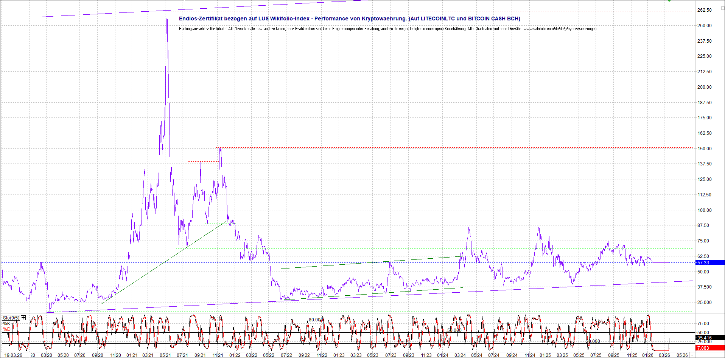Click the 19.03.26 date label
This screenshot has width=725, height=358.
[13, 355]
